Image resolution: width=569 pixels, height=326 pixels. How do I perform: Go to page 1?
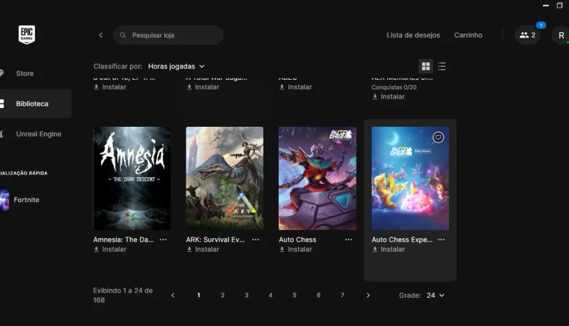198,295
